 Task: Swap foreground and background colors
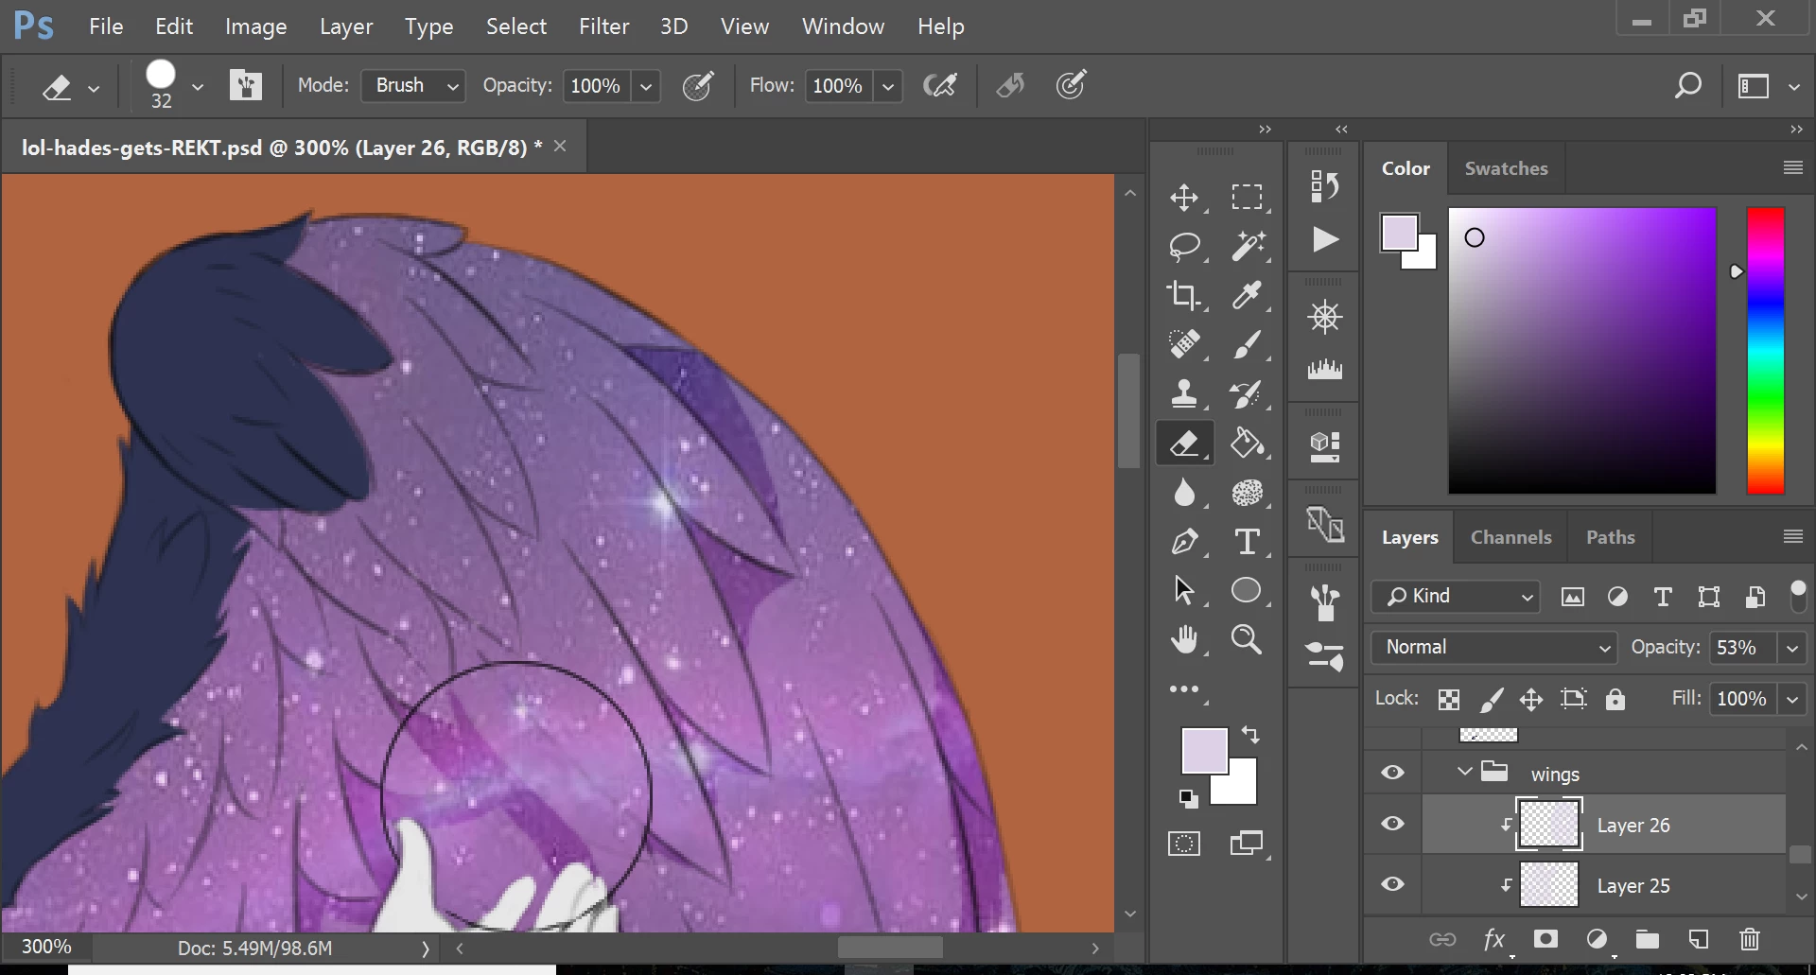click(x=1250, y=734)
